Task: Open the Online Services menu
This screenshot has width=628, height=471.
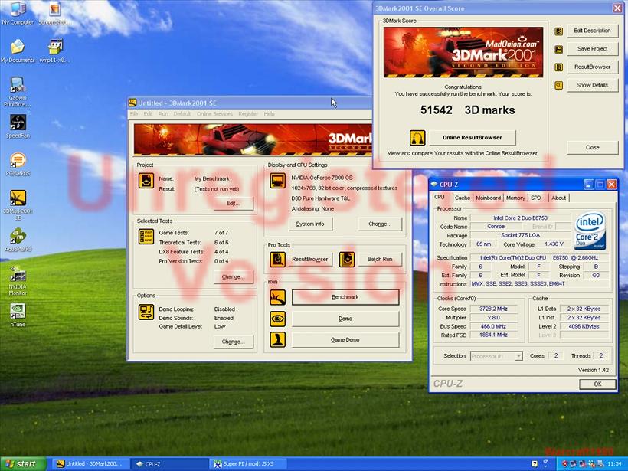Action: point(214,114)
